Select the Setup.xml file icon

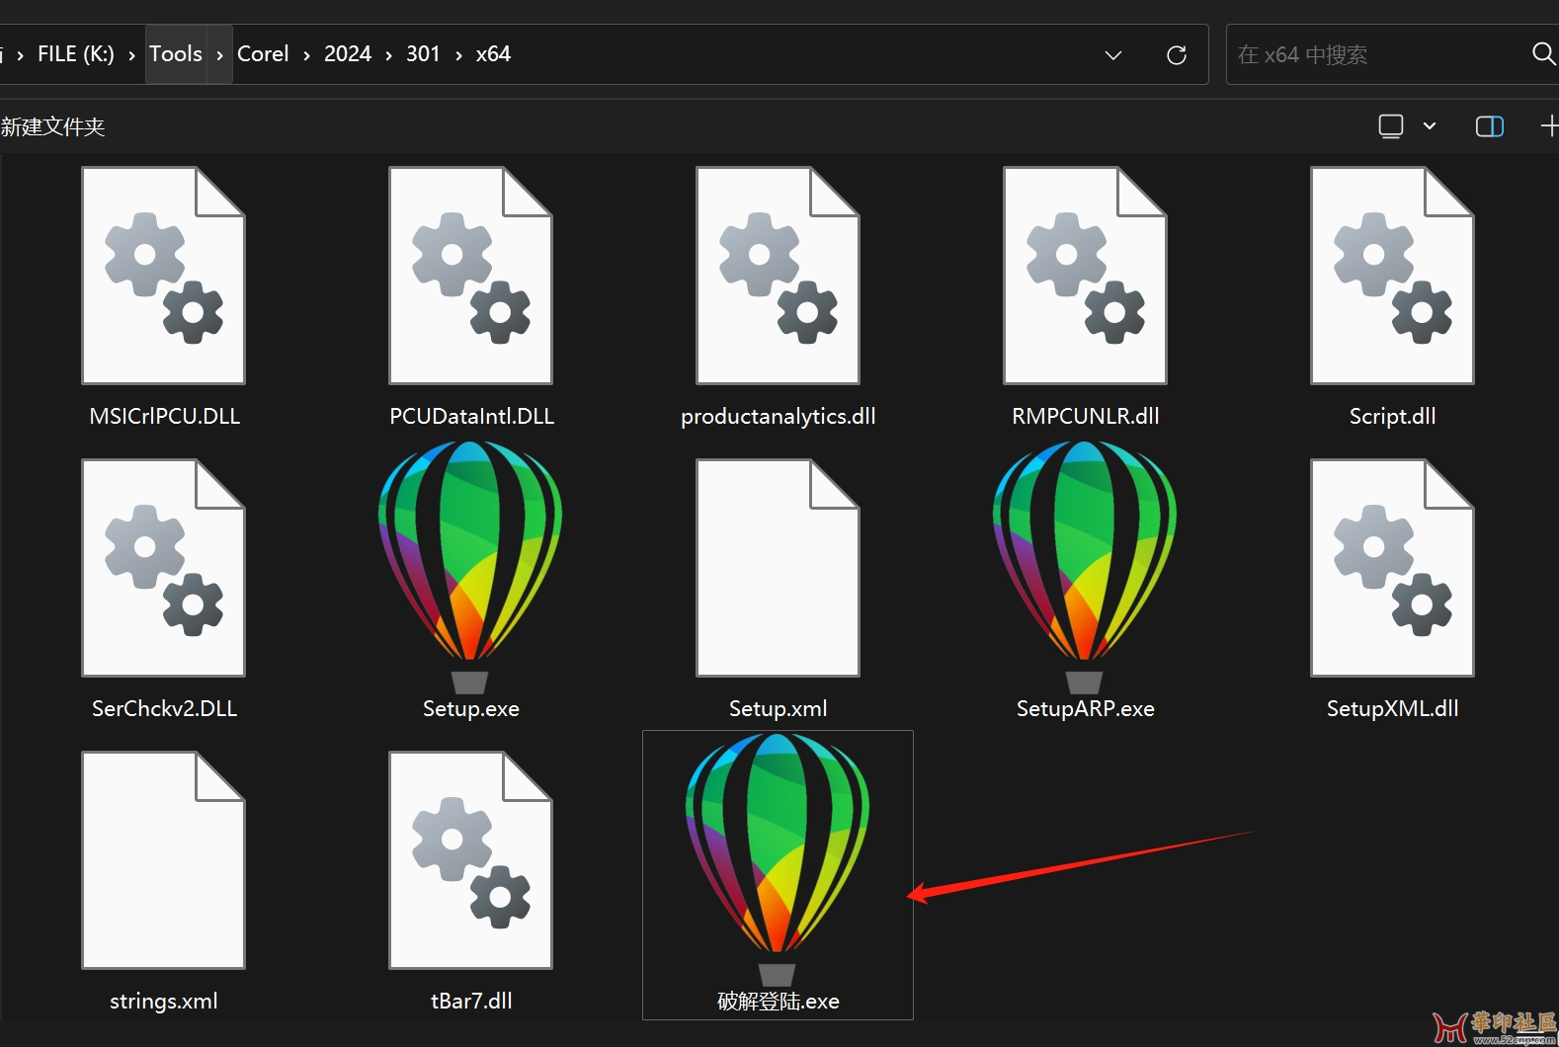coord(778,568)
